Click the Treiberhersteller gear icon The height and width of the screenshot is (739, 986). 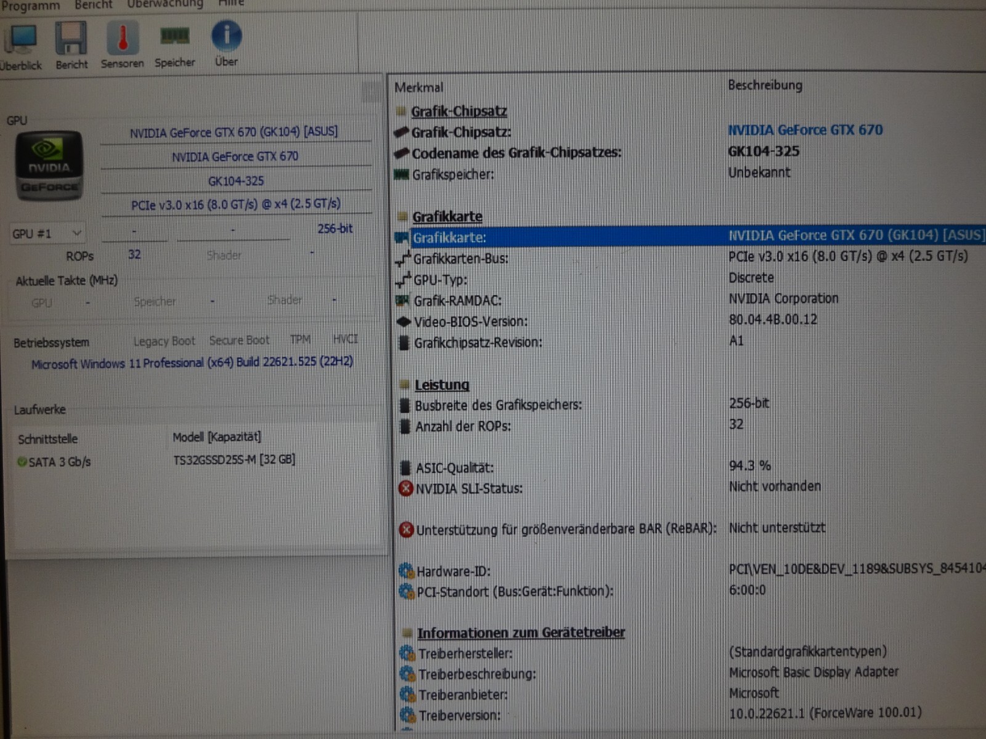(407, 653)
